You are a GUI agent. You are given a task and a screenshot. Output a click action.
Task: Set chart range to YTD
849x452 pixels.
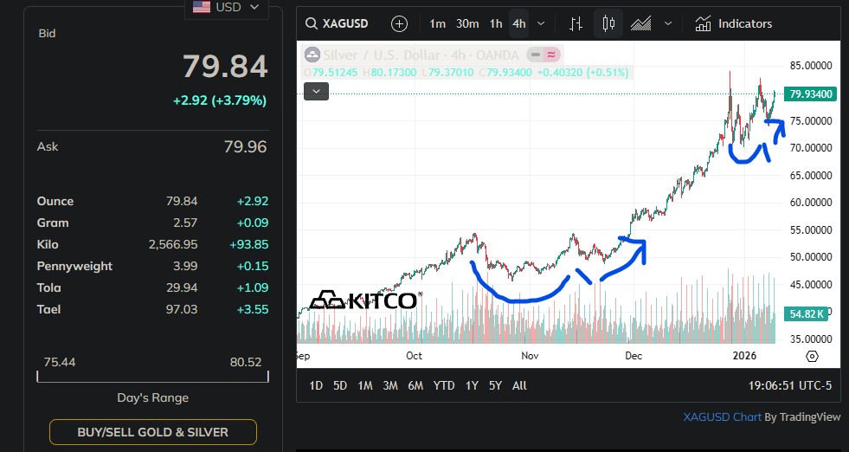(x=443, y=386)
